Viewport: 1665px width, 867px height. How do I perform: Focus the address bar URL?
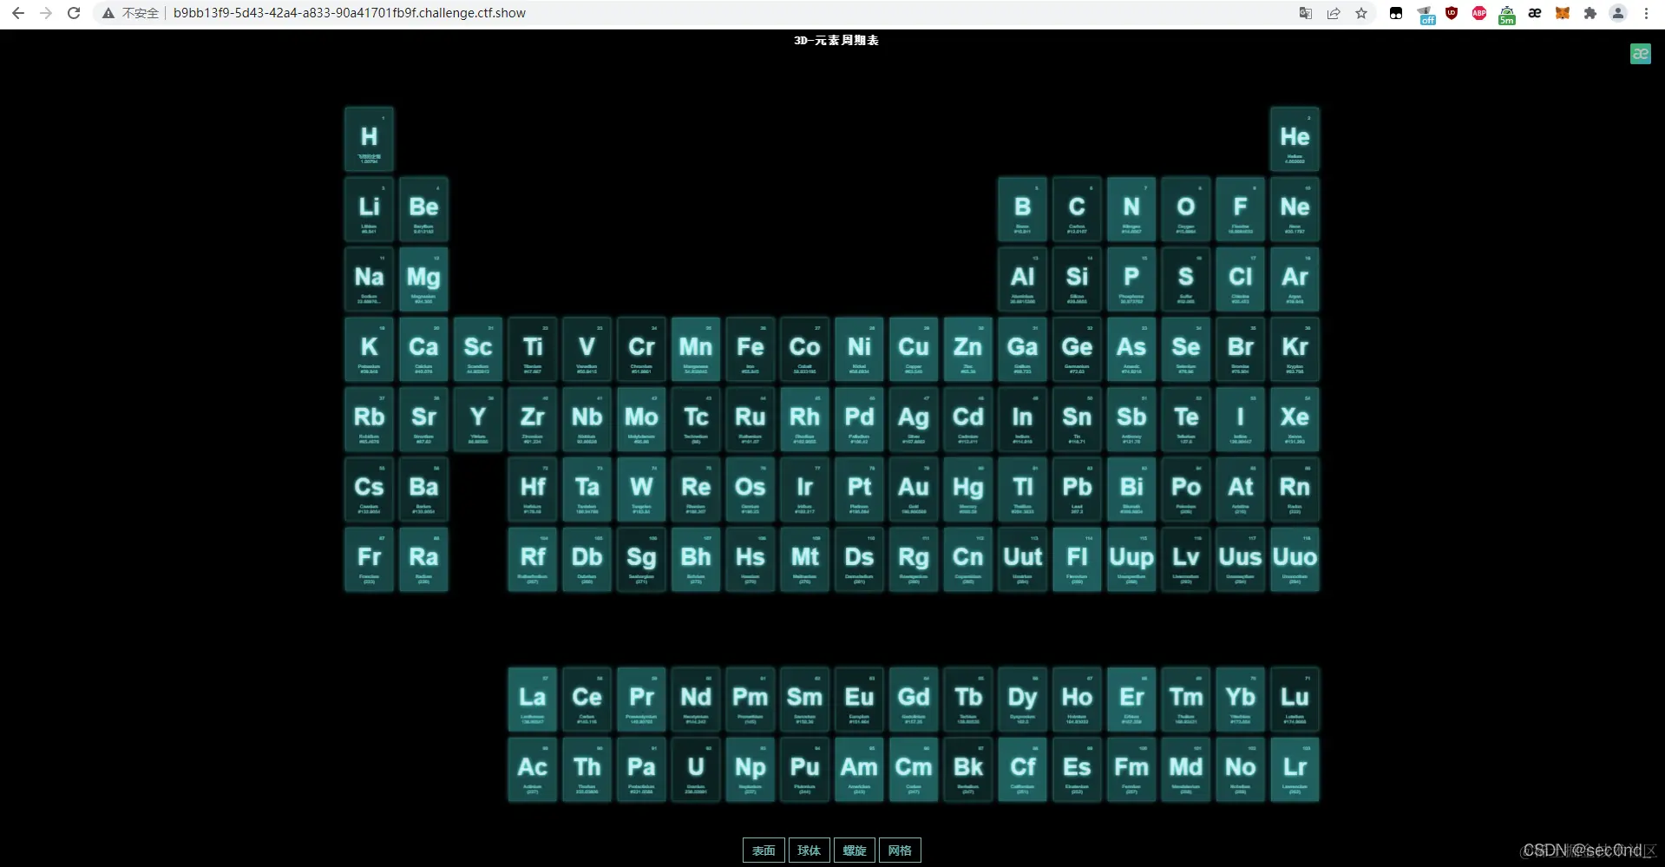350,13
